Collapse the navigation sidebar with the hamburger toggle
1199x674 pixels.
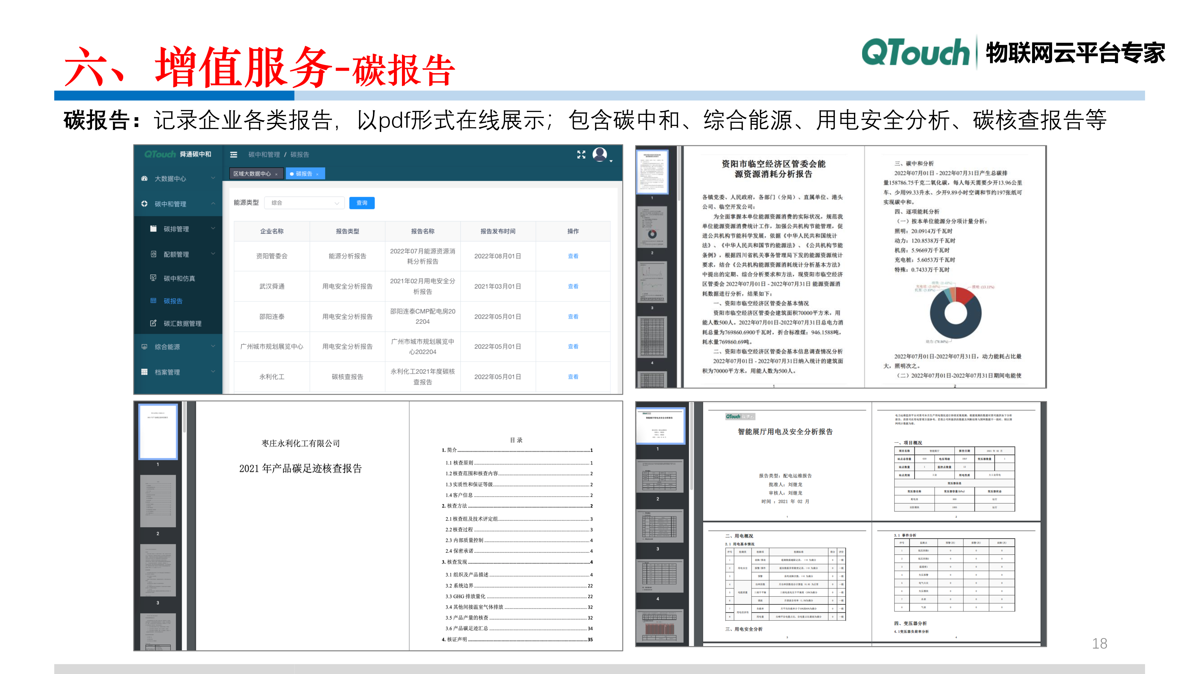pos(234,155)
